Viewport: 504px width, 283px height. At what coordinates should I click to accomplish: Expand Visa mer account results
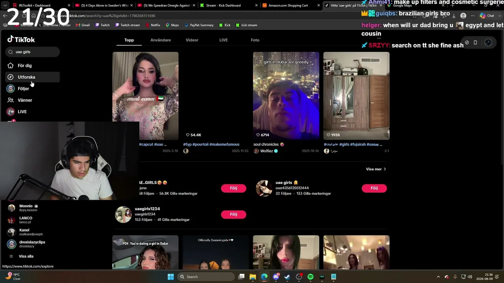tap(376, 169)
